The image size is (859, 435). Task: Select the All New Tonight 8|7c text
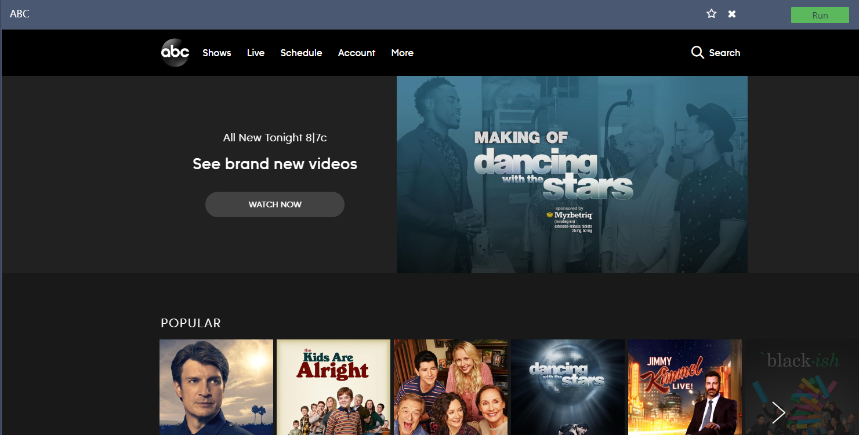(x=275, y=138)
